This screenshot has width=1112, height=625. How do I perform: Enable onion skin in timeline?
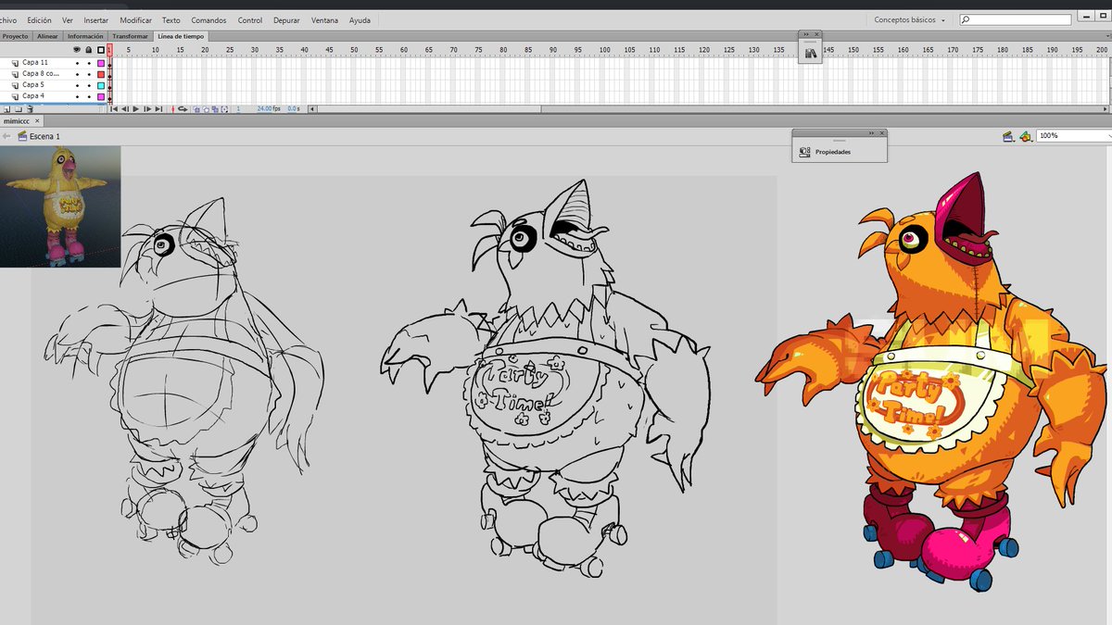tap(196, 109)
